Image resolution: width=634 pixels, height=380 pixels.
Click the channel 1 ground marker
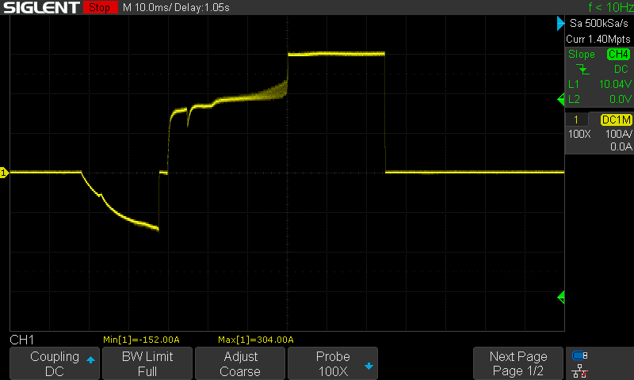coord(4,173)
